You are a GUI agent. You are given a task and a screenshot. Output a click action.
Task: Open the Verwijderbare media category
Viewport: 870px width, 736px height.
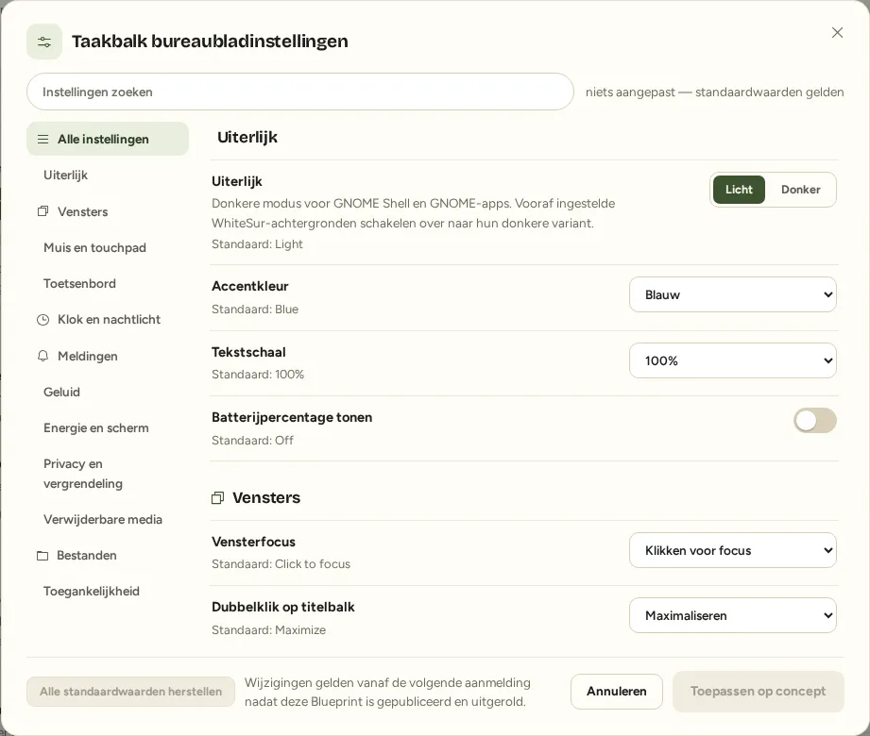pos(103,519)
